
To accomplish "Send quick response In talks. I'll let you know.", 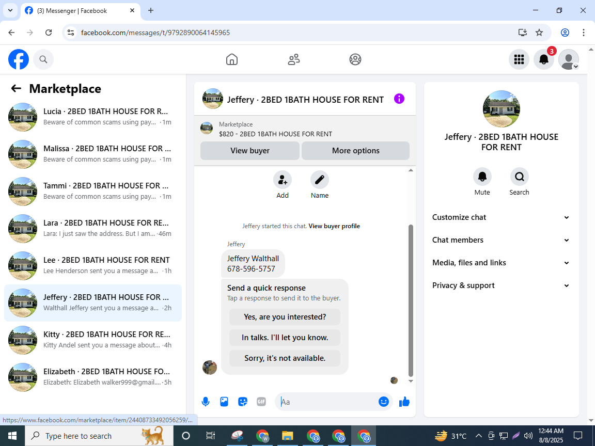I will click(285, 338).
